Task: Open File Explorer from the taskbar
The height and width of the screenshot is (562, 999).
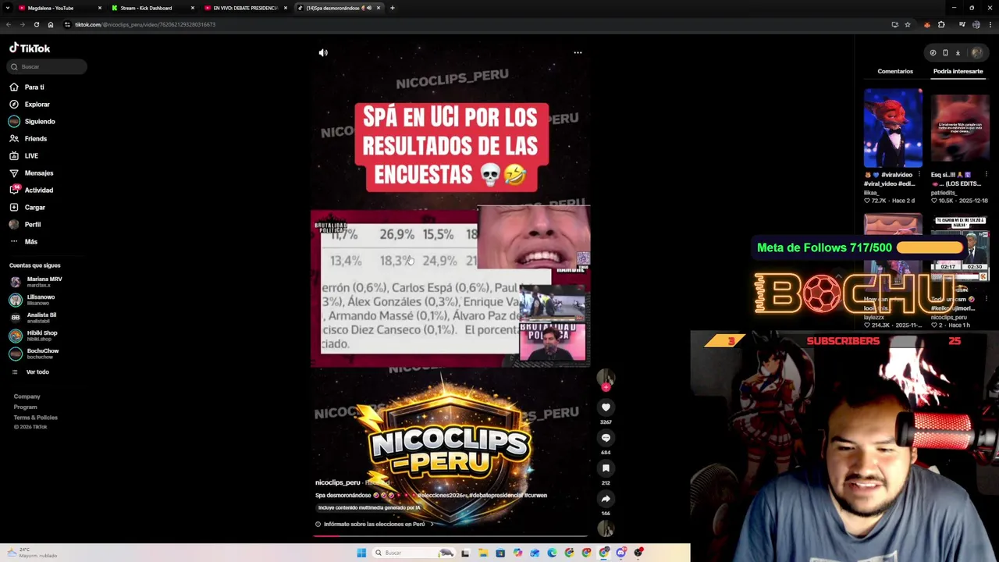Action: point(483,553)
